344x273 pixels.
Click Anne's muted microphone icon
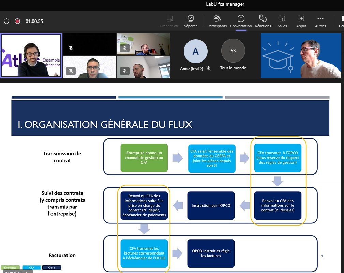pyautogui.click(x=209, y=68)
